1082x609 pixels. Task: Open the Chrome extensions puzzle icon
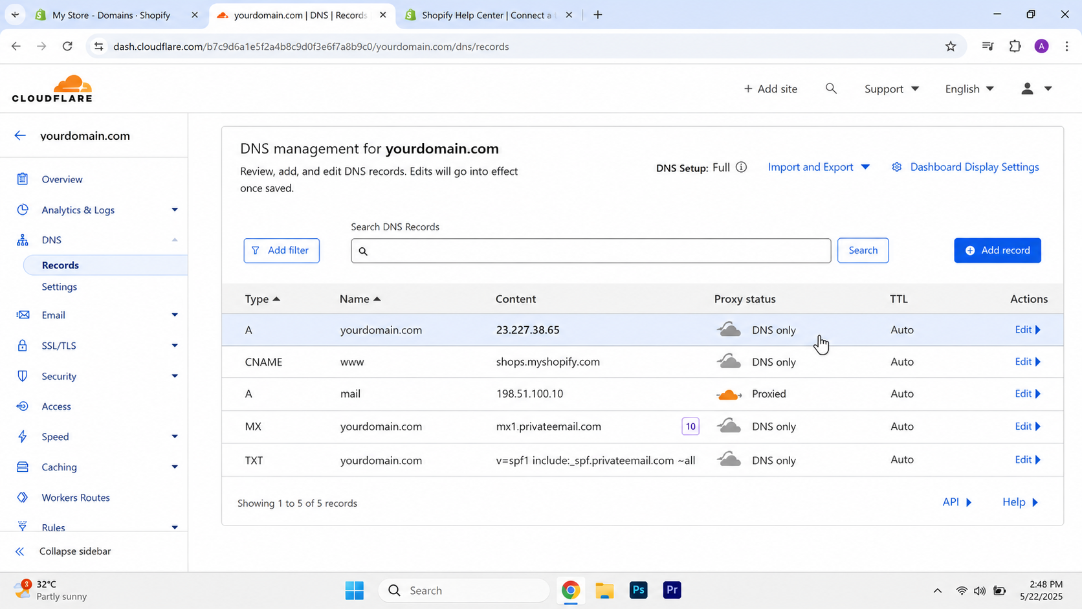[1015, 47]
